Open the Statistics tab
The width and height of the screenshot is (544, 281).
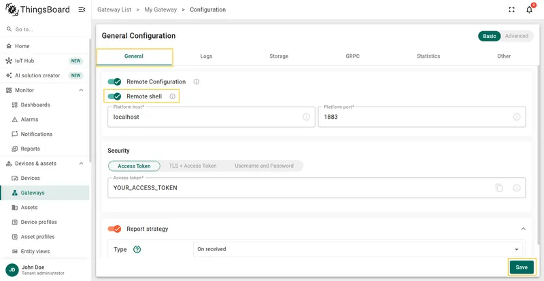coord(428,56)
